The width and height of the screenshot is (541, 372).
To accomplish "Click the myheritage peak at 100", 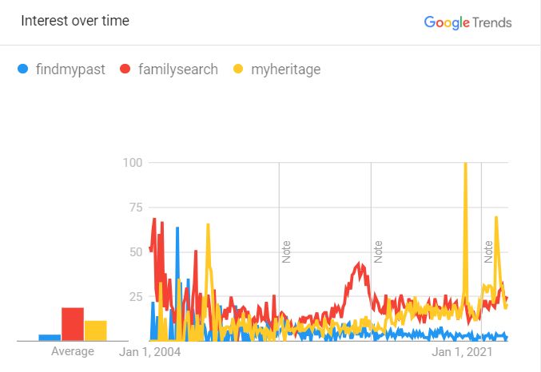I will point(465,164).
